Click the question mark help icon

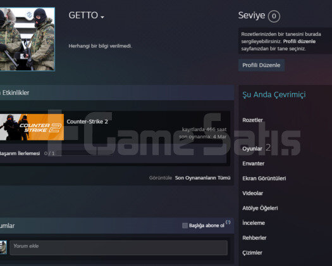click(228, 222)
